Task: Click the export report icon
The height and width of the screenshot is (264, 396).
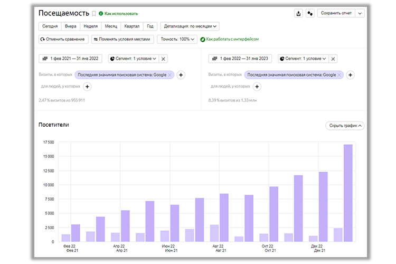Action: [299, 13]
